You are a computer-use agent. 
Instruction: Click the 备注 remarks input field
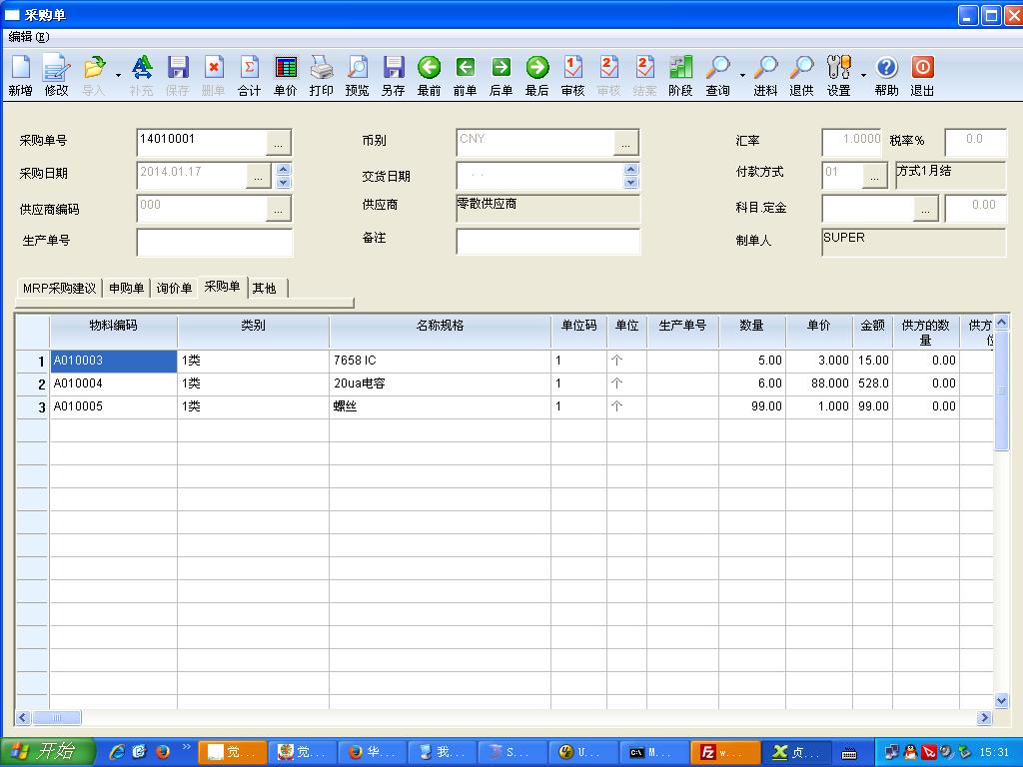click(548, 242)
